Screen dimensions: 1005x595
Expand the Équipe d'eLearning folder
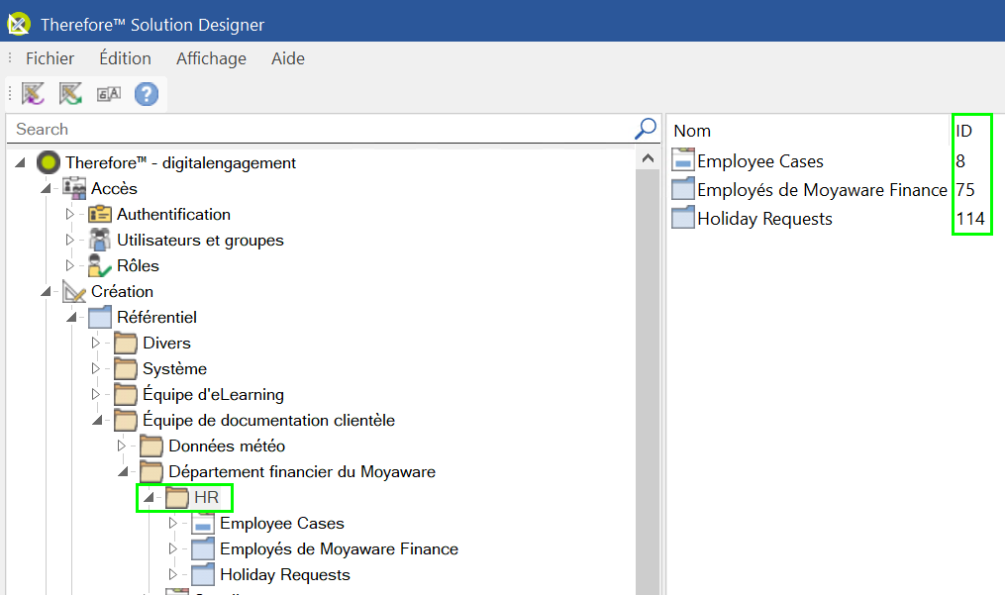[x=95, y=394]
